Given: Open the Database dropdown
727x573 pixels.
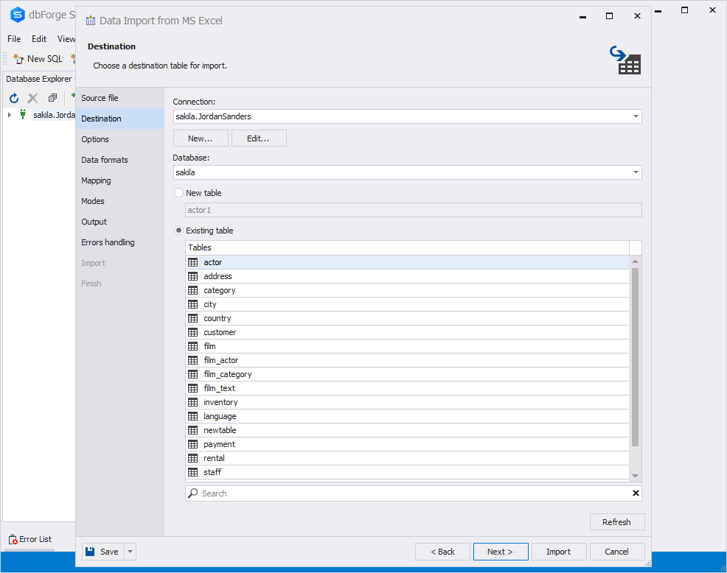Looking at the screenshot, I should point(636,172).
